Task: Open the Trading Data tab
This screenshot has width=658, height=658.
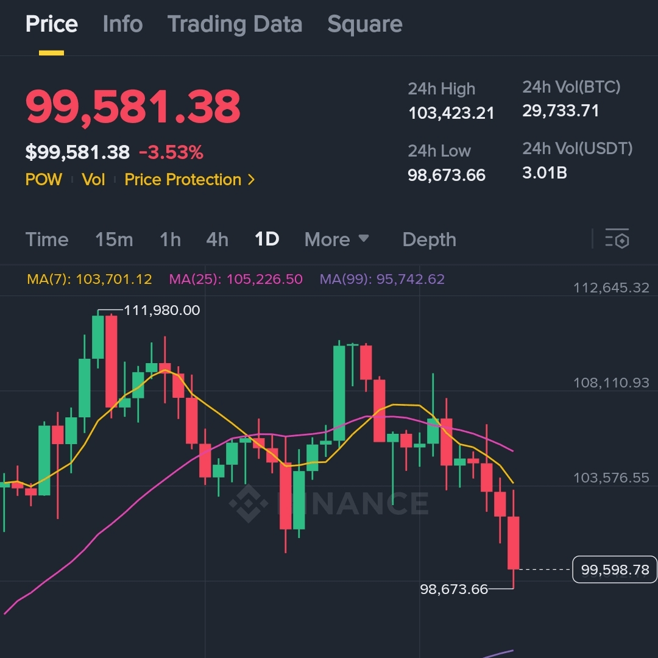Action: (235, 24)
